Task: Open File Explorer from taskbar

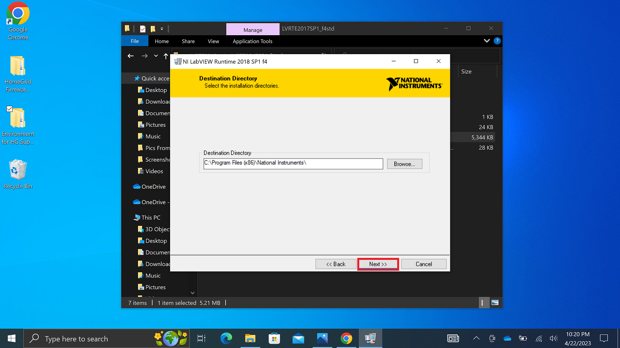Action: tap(250, 339)
